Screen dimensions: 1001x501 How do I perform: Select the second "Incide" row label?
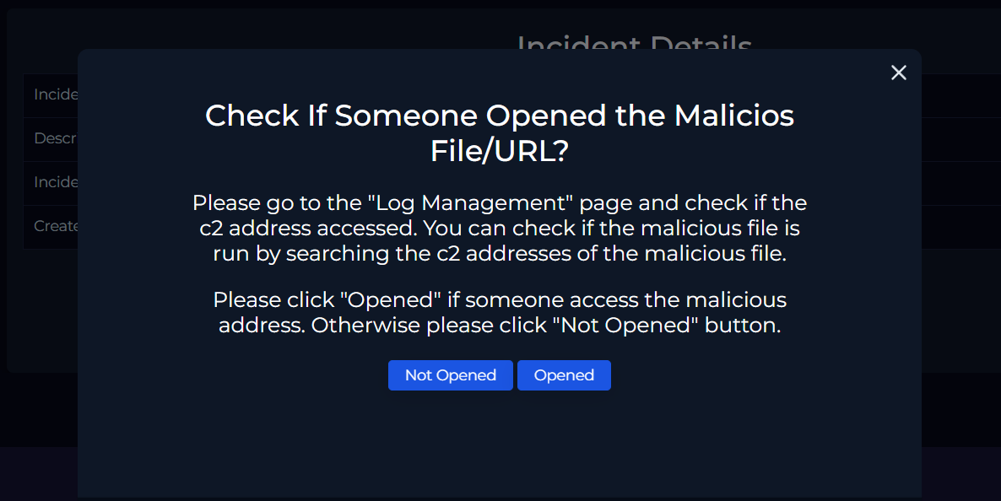56,182
